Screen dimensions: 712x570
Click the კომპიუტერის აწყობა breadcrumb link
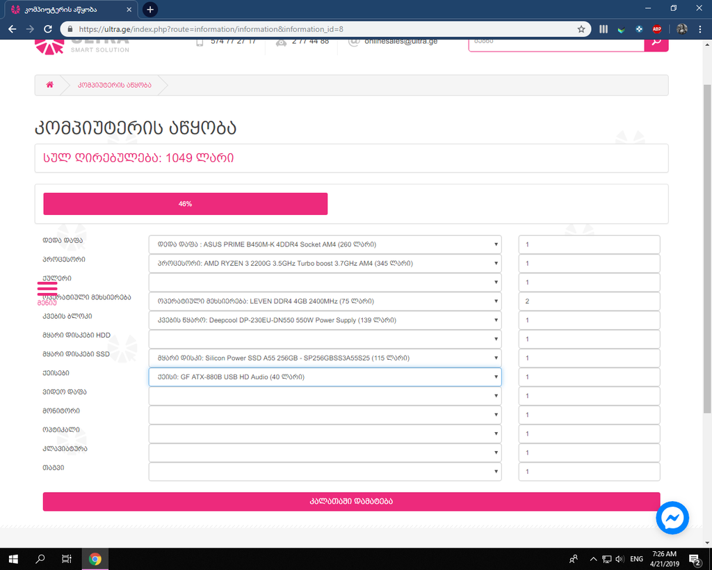click(x=115, y=85)
